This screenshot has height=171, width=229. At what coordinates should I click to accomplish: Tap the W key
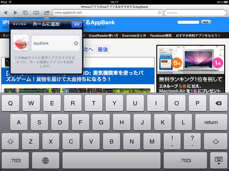[31, 103]
